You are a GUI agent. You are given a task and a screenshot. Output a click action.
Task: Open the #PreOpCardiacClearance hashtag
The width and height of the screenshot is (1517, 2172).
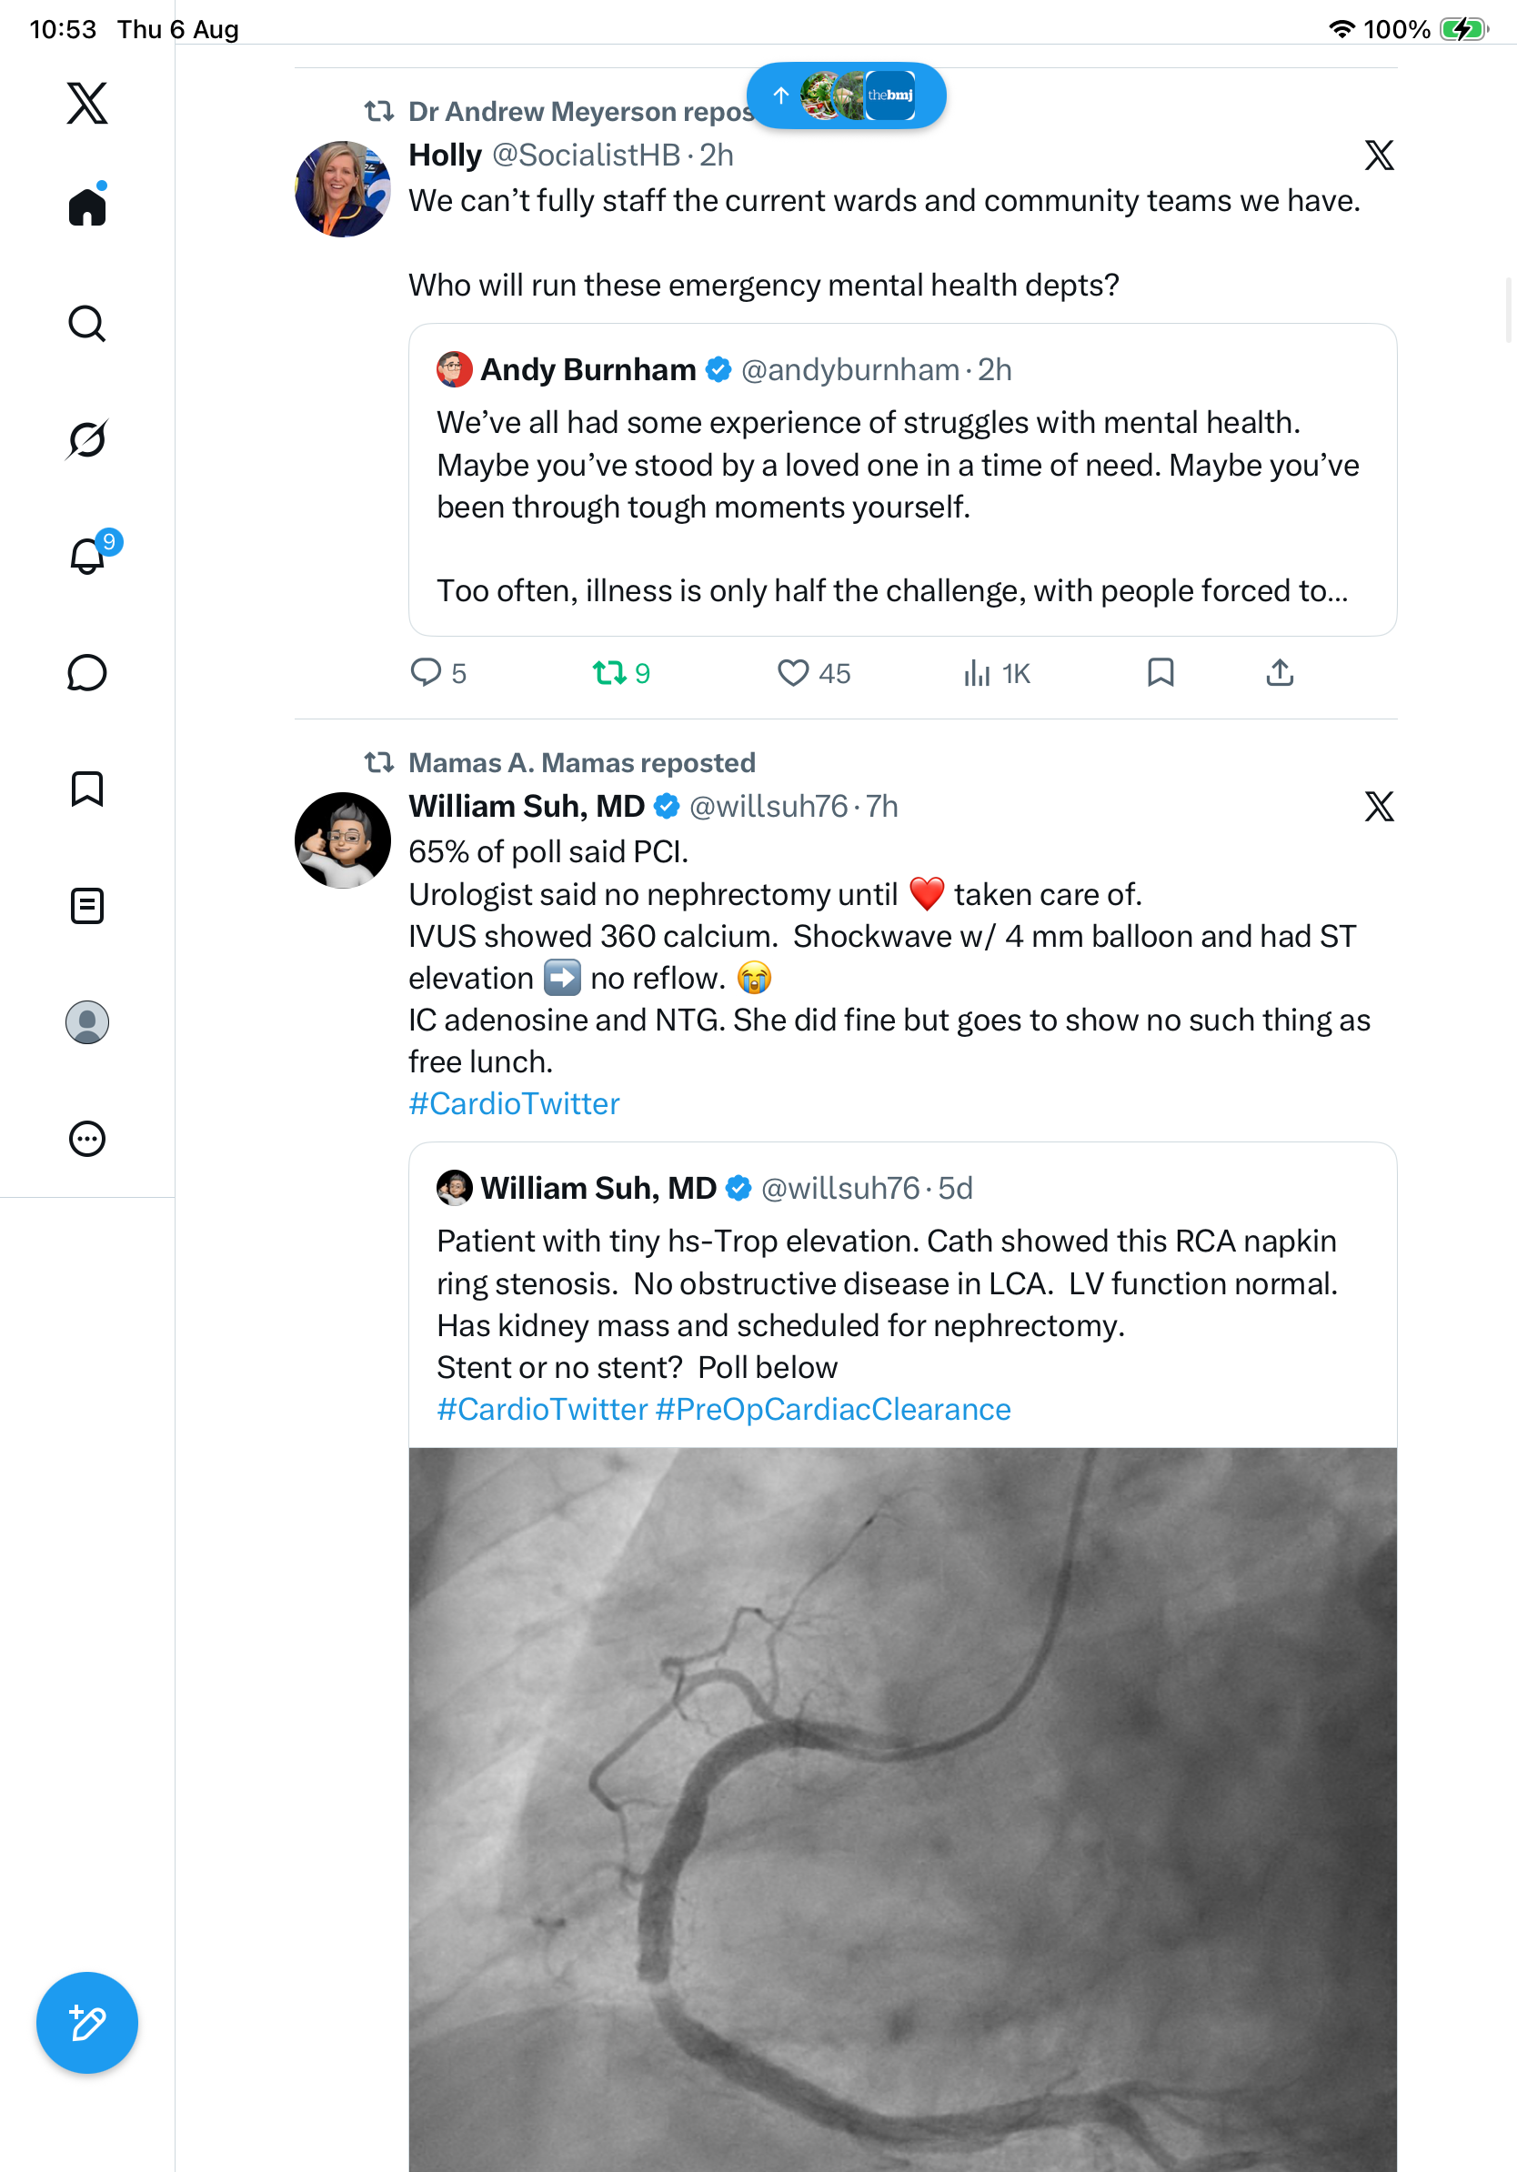coord(833,1409)
